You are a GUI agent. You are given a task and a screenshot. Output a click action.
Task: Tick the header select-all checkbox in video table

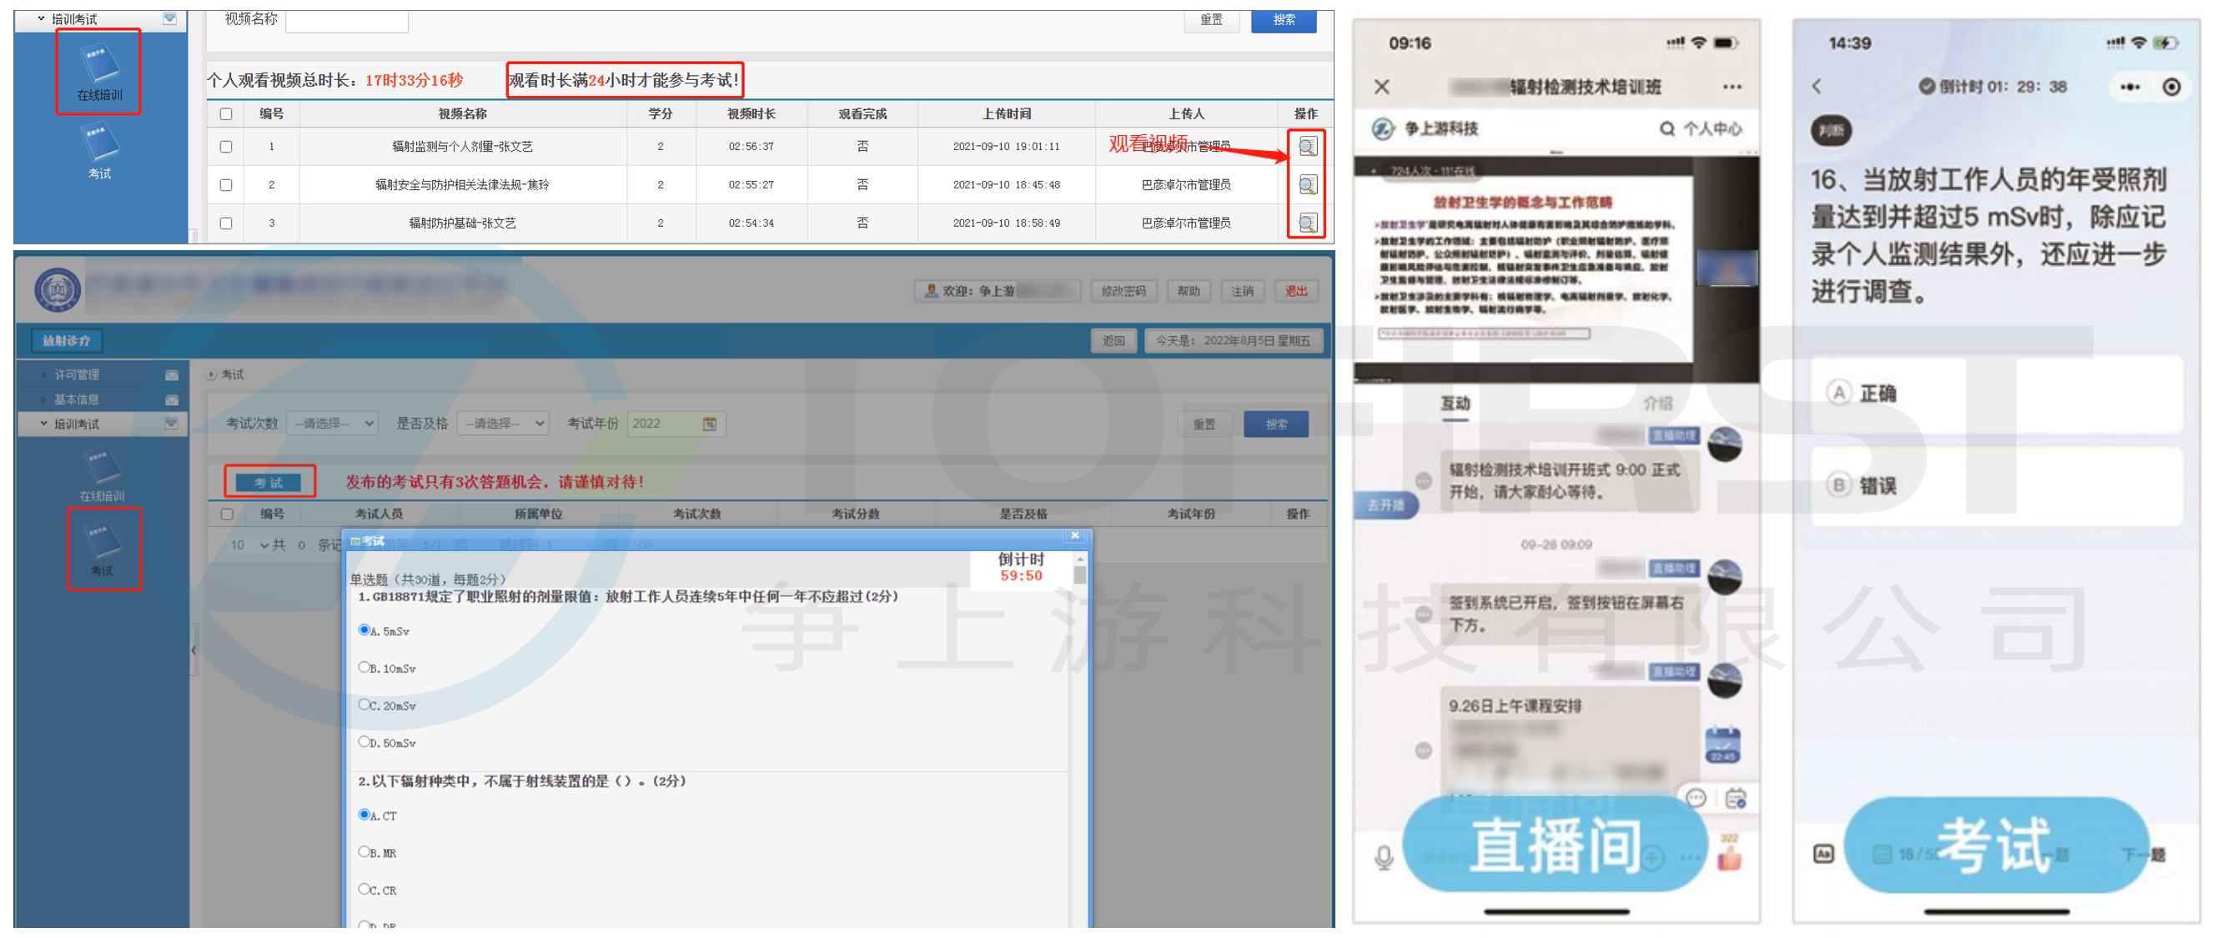[x=225, y=114]
